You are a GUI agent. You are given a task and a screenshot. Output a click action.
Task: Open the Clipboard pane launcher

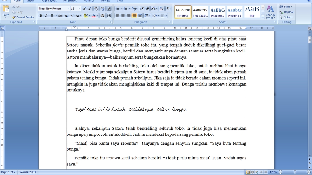click(34, 22)
